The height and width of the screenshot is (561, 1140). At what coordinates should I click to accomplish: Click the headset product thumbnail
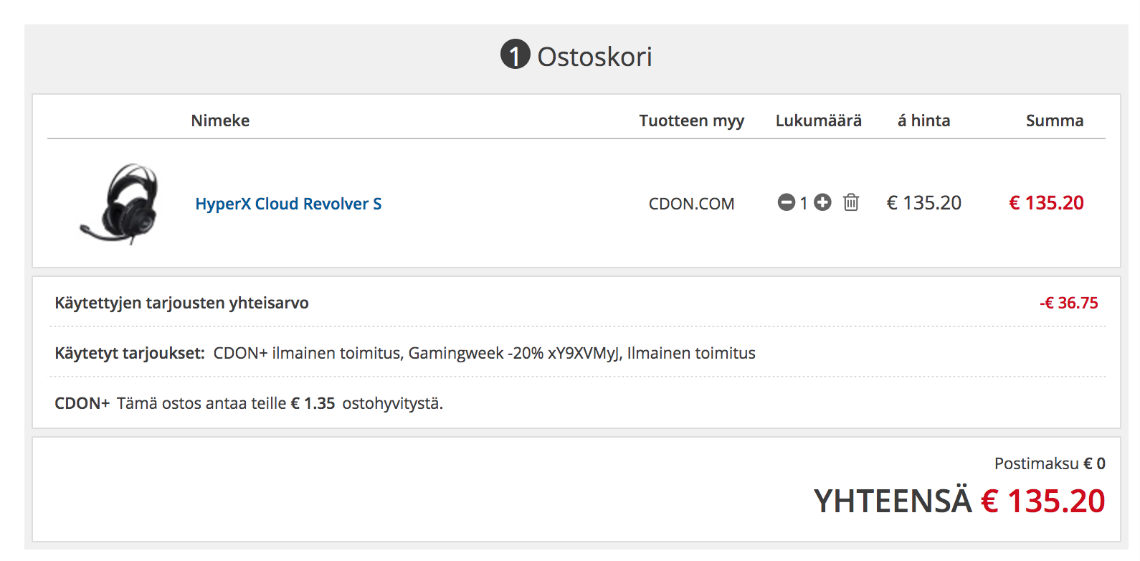120,204
